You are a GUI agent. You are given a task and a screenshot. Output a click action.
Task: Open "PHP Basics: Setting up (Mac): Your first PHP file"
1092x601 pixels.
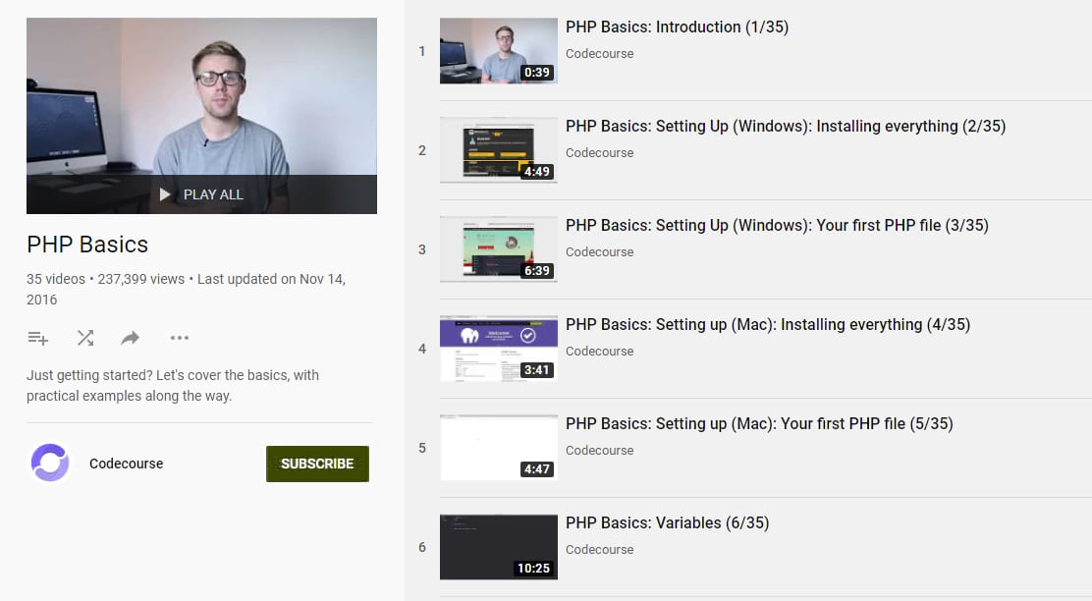coord(761,423)
